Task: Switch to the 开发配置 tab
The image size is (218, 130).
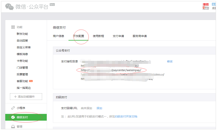Action: (79, 36)
